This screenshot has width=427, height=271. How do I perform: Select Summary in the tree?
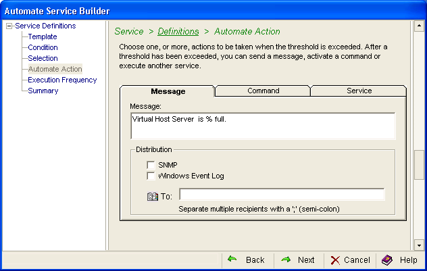[43, 91]
